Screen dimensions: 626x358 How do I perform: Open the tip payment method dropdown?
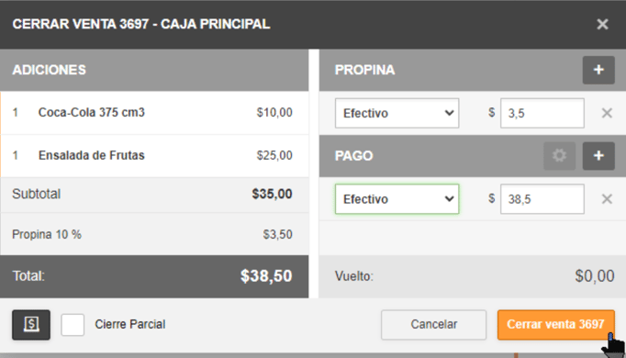pyautogui.click(x=397, y=113)
